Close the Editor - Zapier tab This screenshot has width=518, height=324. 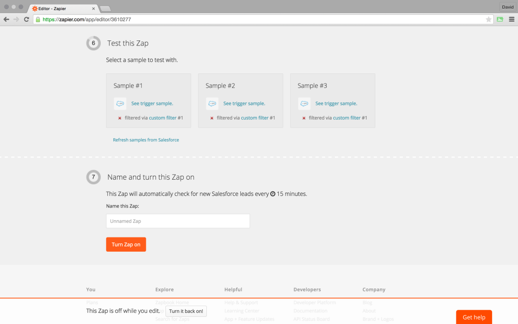pyautogui.click(x=94, y=9)
